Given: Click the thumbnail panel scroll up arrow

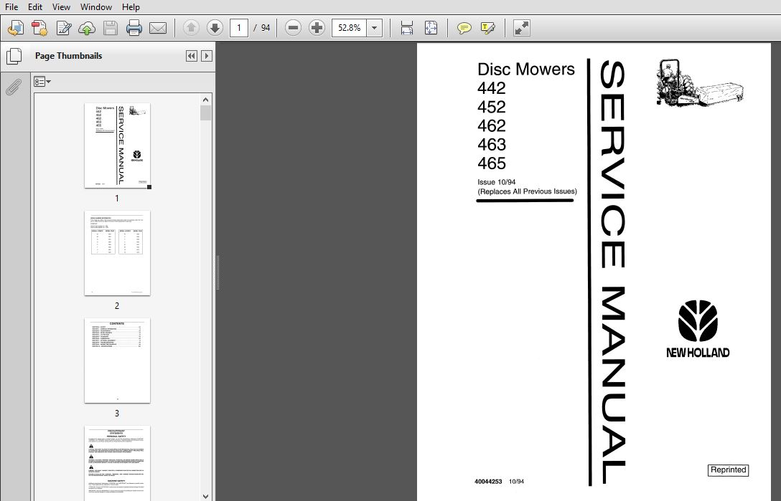Looking at the screenshot, I should pyautogui.click(x=206, y=100).
